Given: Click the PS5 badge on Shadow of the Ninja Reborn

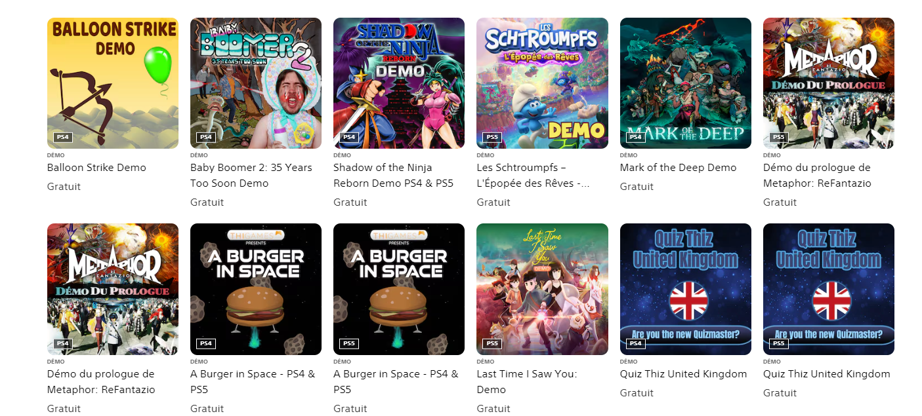Looking at the screenshot, I should pyautogui.click(x=348, y=137).
